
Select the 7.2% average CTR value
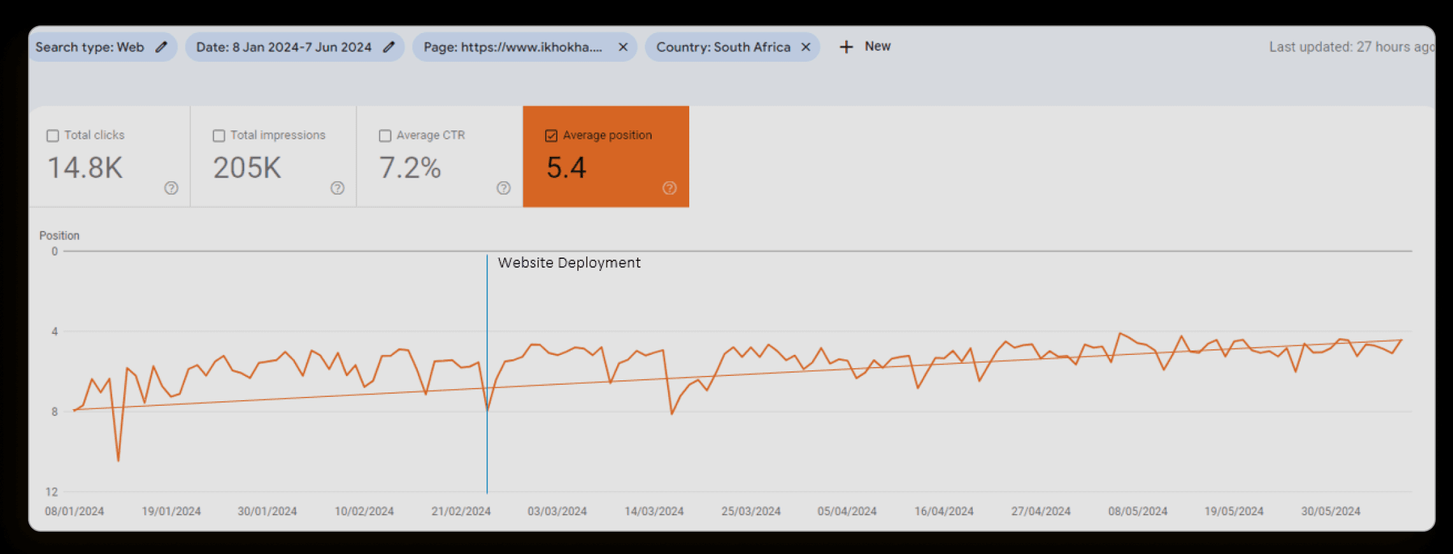tap(410, 168)
